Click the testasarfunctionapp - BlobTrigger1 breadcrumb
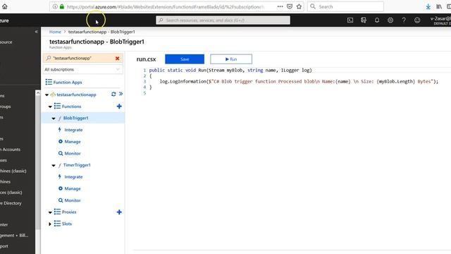Image resolution: width=451 pixels, height=254 pixels. (101, 32)
